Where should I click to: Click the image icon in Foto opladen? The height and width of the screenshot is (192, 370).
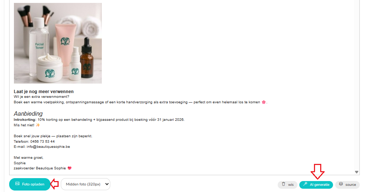17,184
